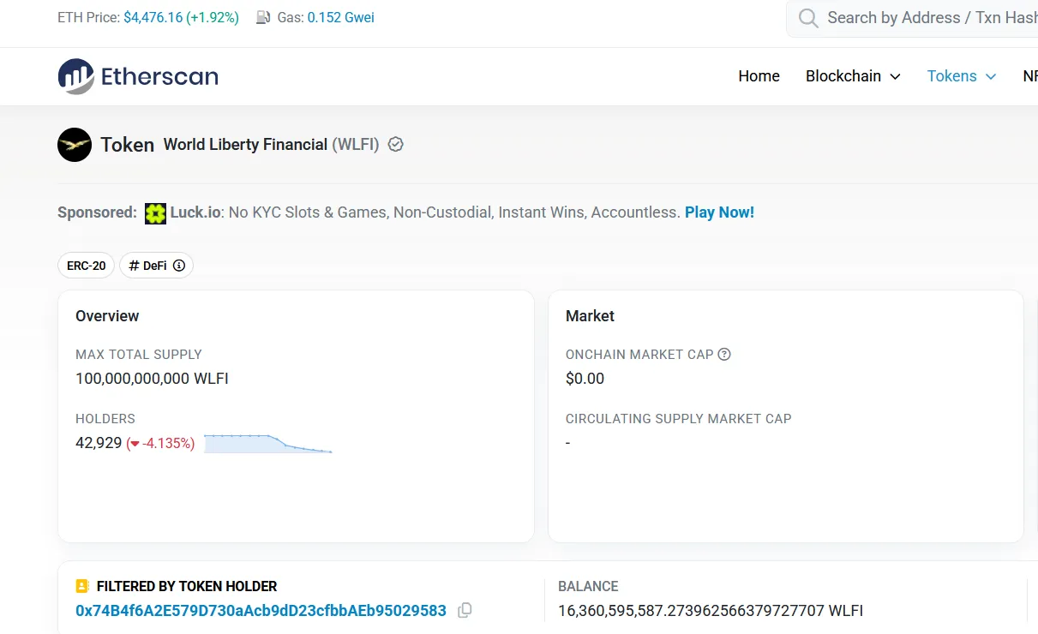This screenshot has height=634, width=1038.
Task: Click the red holders decrease arrow
Action: tap(134, 444)
